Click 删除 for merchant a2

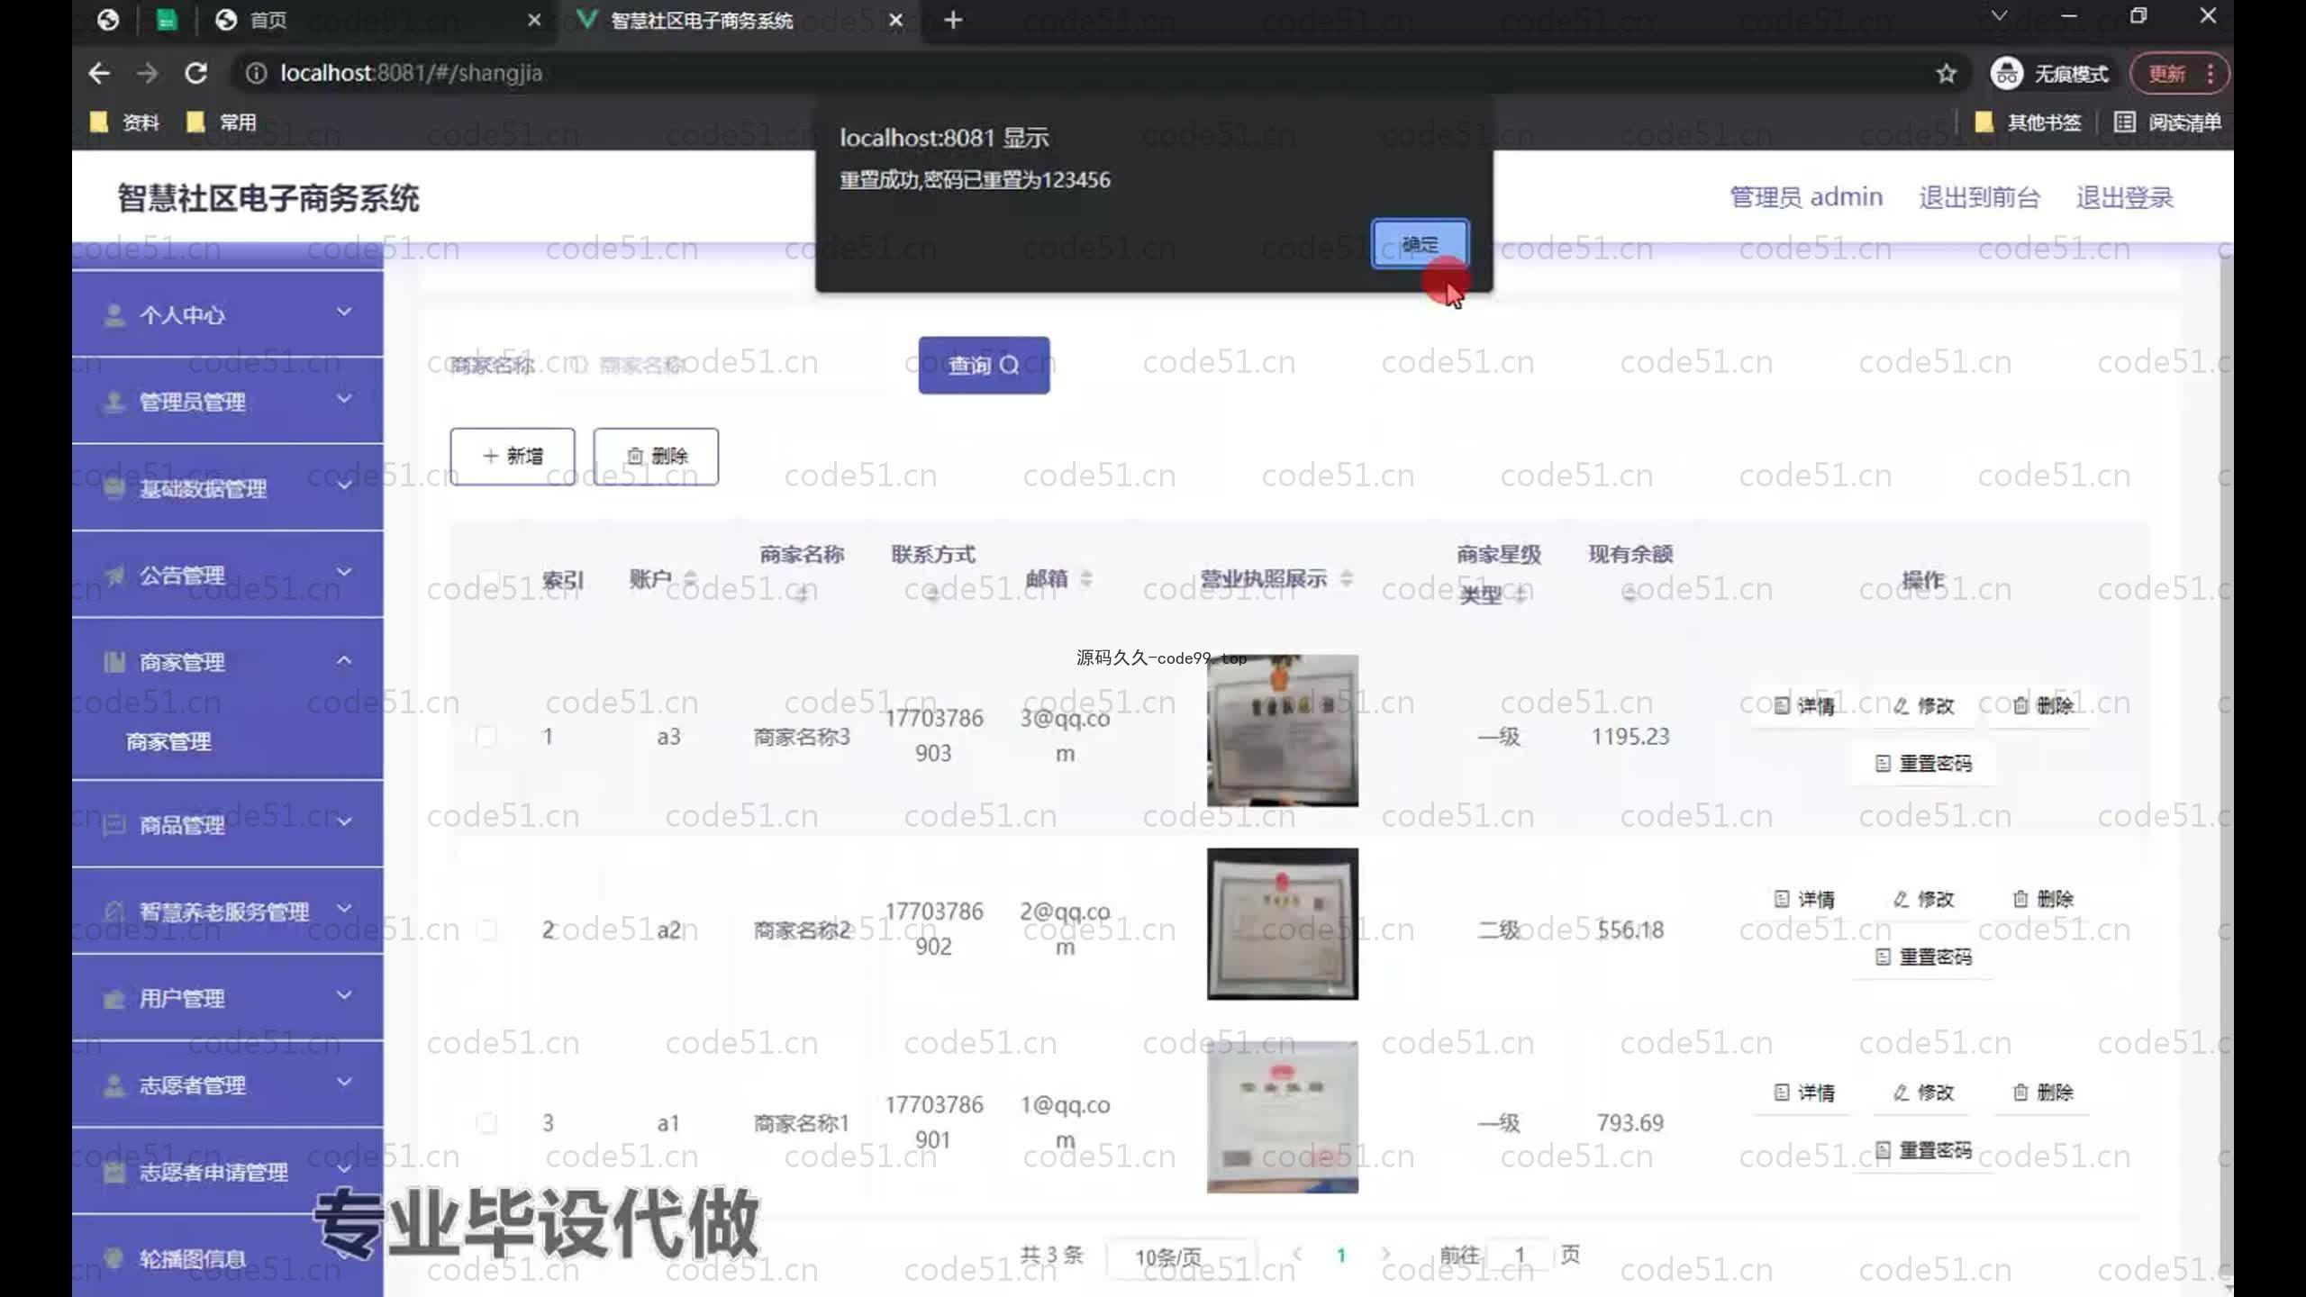(2043, 899)
